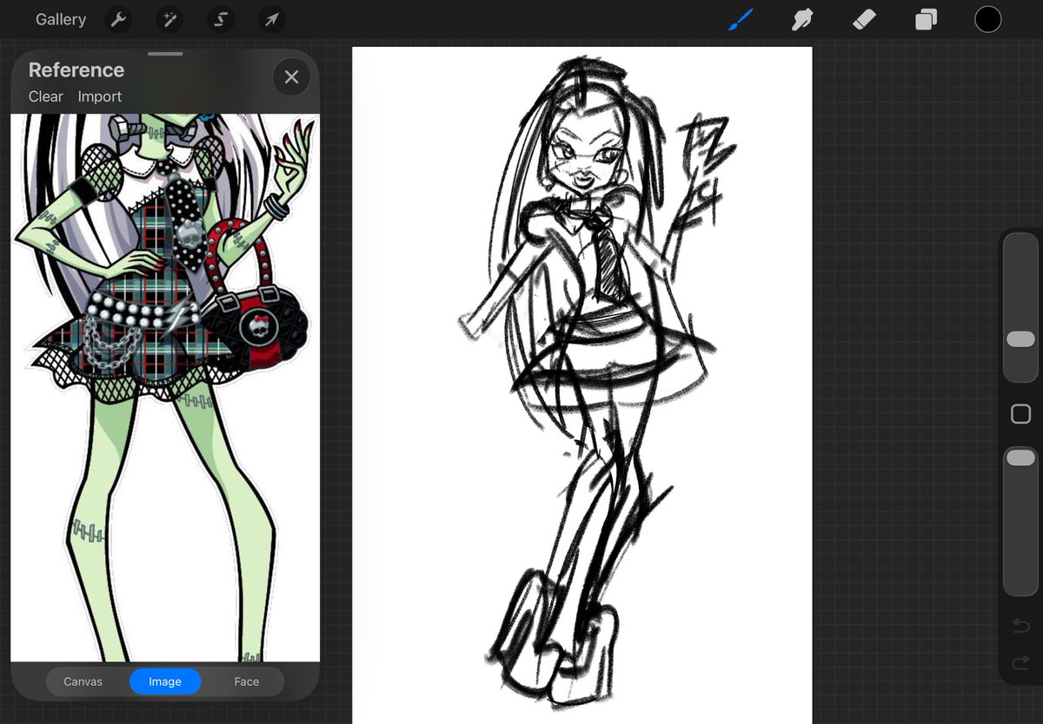The width and height of the screenshot is (1043, 724).
Task: Click the Reference panel title
Action: pos(76,70)
